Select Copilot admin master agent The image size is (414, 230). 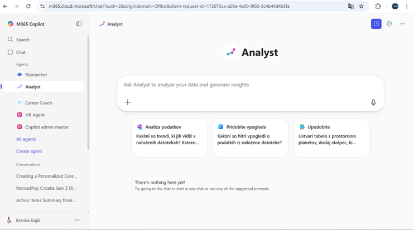[47, 127]
